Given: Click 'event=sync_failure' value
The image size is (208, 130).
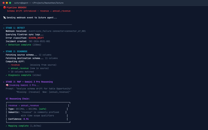Looking at the screenshot, I should [40, 31].
